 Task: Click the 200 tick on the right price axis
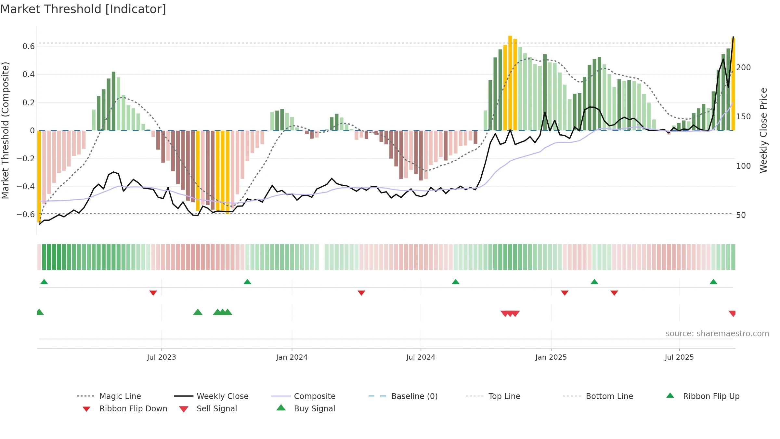(744, 68)
